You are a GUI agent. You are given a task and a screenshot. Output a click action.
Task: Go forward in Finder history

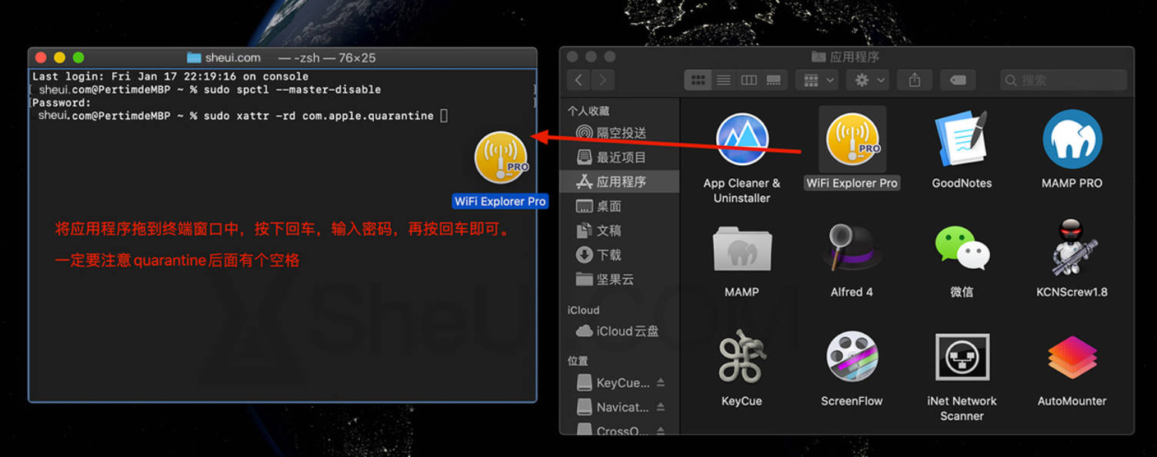pos(603,80)
